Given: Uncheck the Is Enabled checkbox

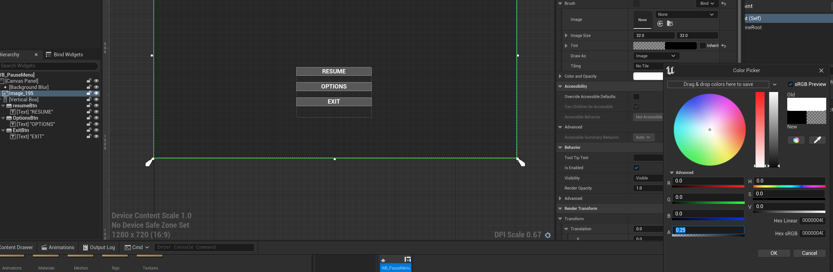Looking at the screenshot, I should coord(636,168).
